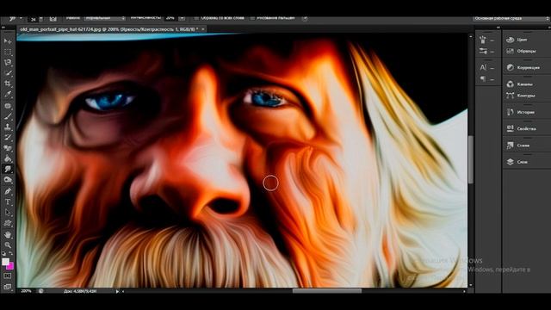Select the Clone Stamp tool

[x=8, y=127]
